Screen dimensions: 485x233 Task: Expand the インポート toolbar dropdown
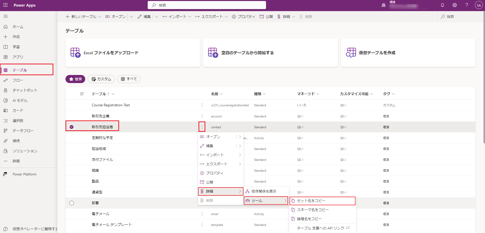click(x=190, y=17)
